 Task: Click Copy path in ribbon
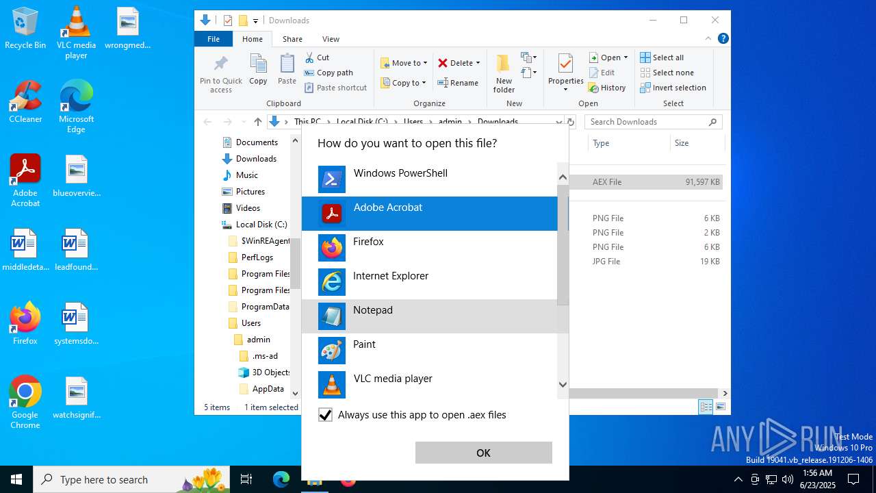(328, 73)
